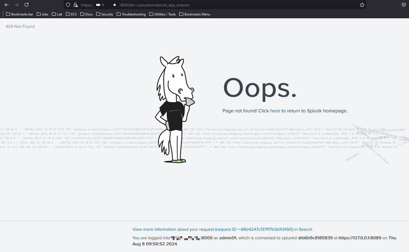The width and height of the screenshot is (409, 252).
Task: Click the 'here' link to Splunk homepage
Action: point(275,110)
